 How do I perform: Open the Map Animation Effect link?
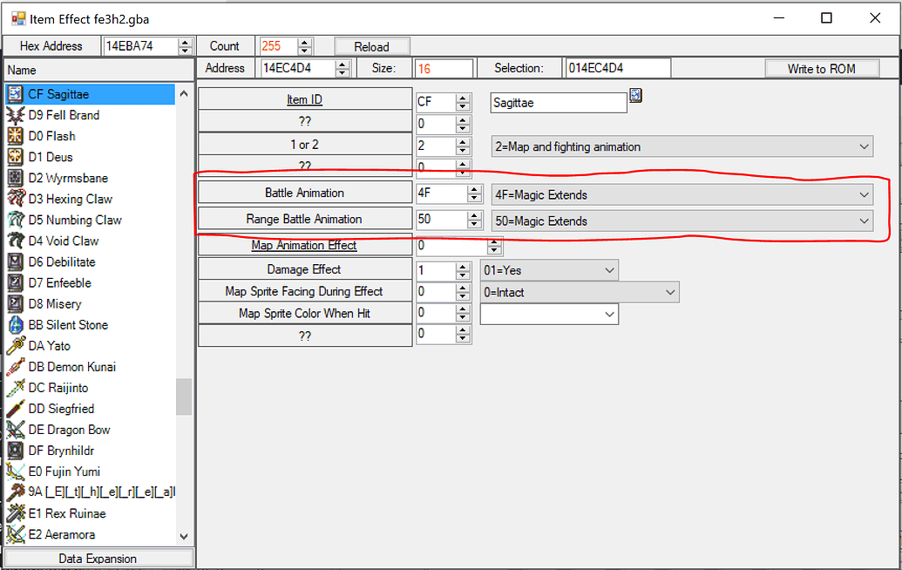(304, 245)
